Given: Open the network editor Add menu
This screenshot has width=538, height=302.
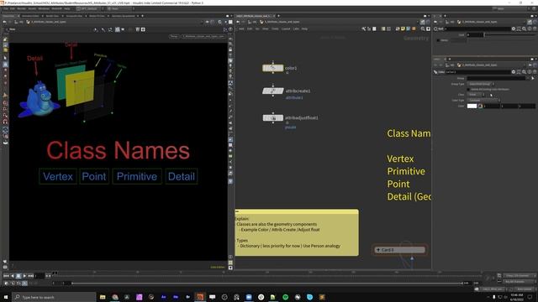Looking at the screenshot, I should 241,29.
